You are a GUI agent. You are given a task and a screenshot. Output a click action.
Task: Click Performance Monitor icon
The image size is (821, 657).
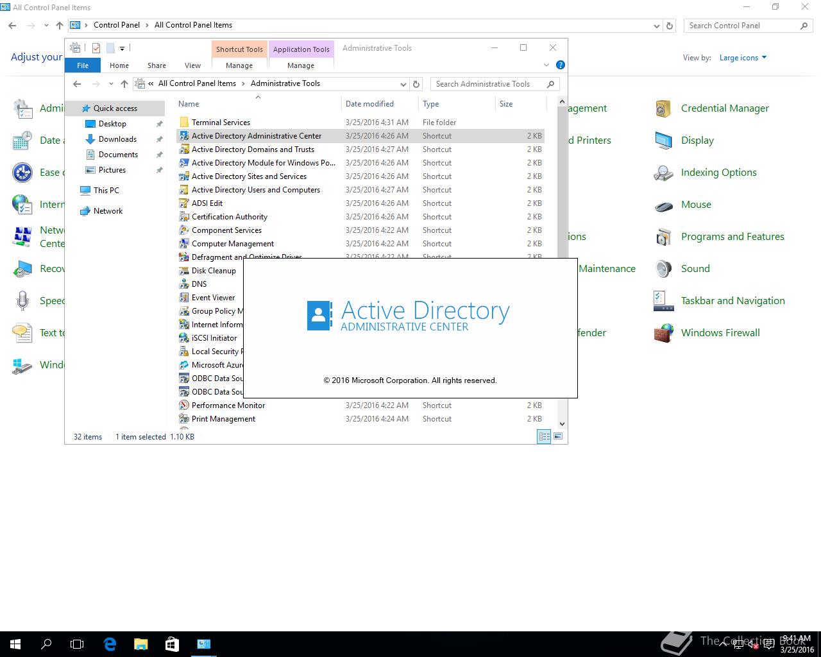click(x=184, y=405)
